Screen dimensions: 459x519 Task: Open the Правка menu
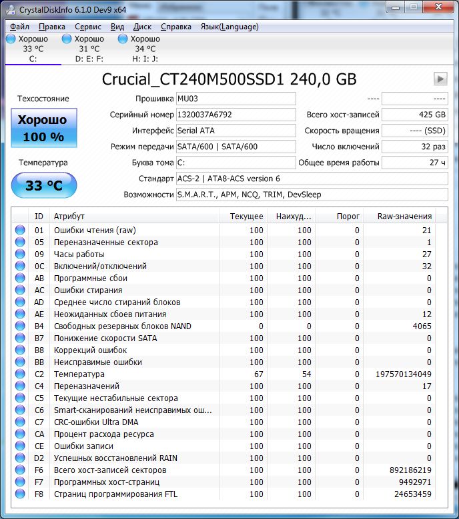tap(51, 27)
